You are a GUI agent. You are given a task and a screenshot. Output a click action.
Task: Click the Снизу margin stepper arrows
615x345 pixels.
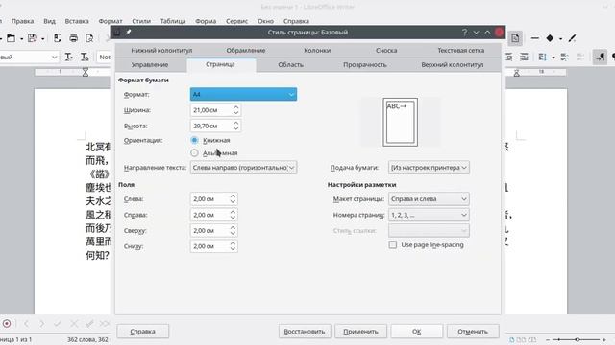[233, 246]
